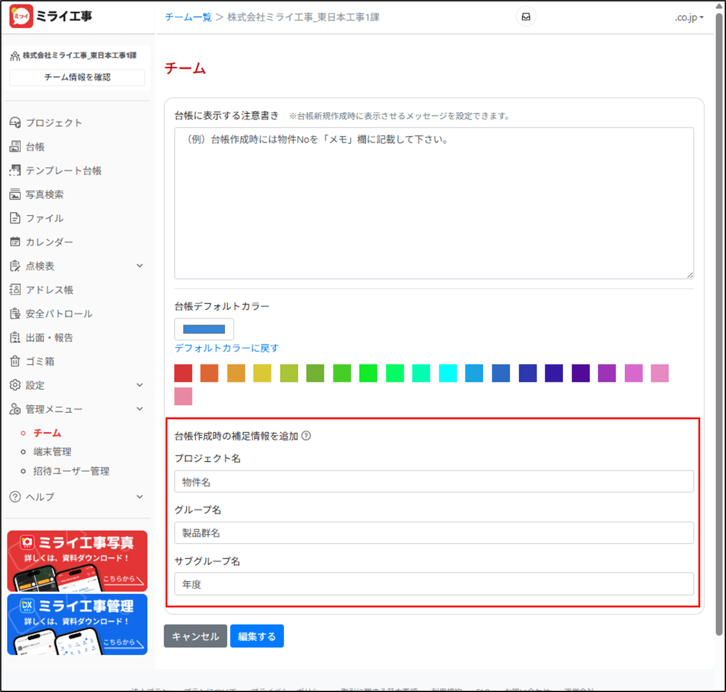Select 端末管理 in the management submenu

point(52,452)
